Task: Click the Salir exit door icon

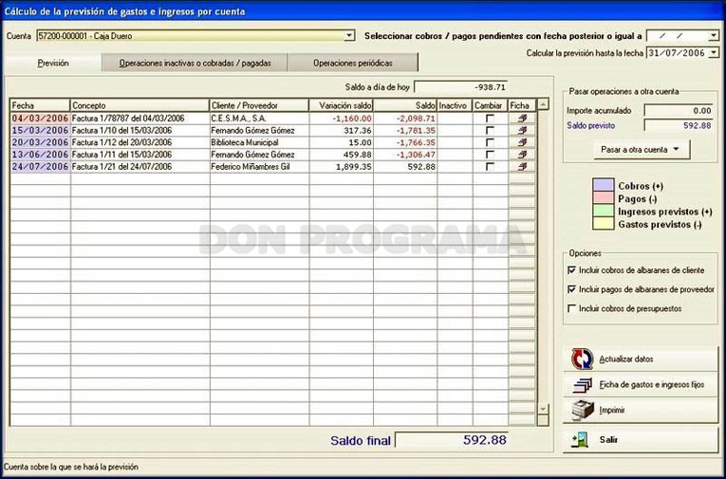Action: click(580, 440)
